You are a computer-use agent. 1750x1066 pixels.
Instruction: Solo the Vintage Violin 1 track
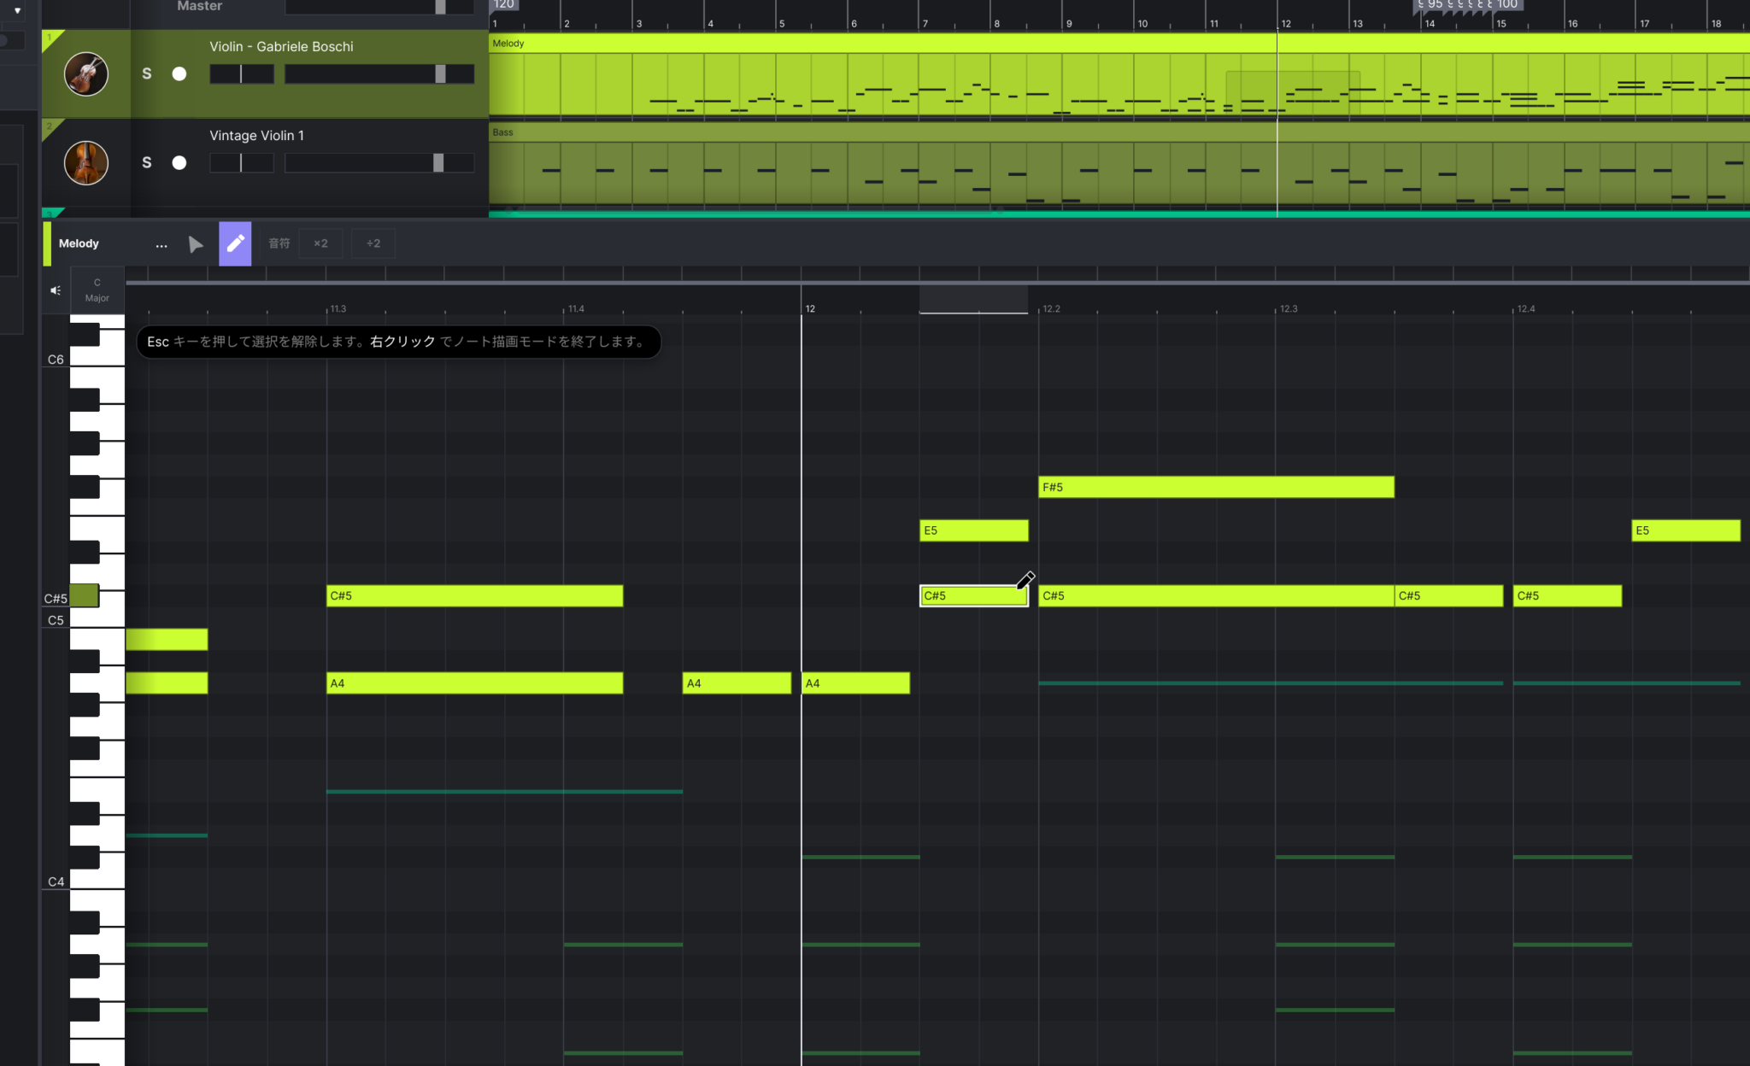tap(147, 162)
